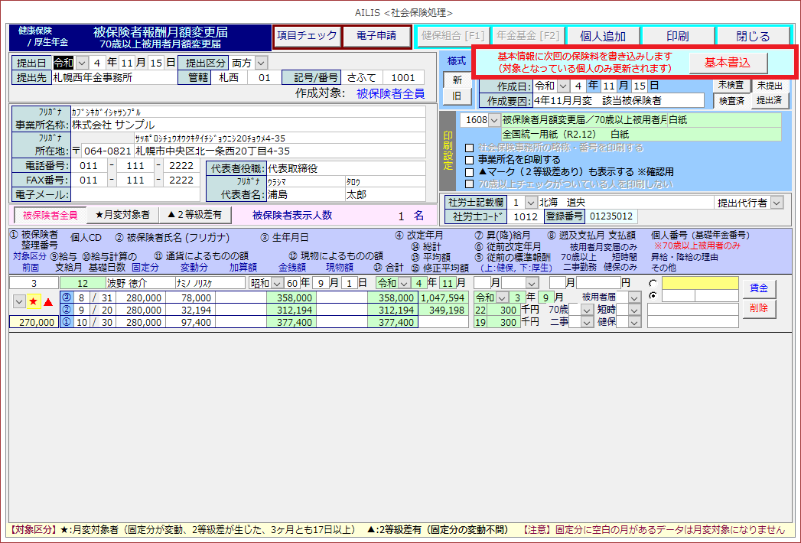Click the 基本書込 button
Screen dimensions: 801x543
point(727,62)
